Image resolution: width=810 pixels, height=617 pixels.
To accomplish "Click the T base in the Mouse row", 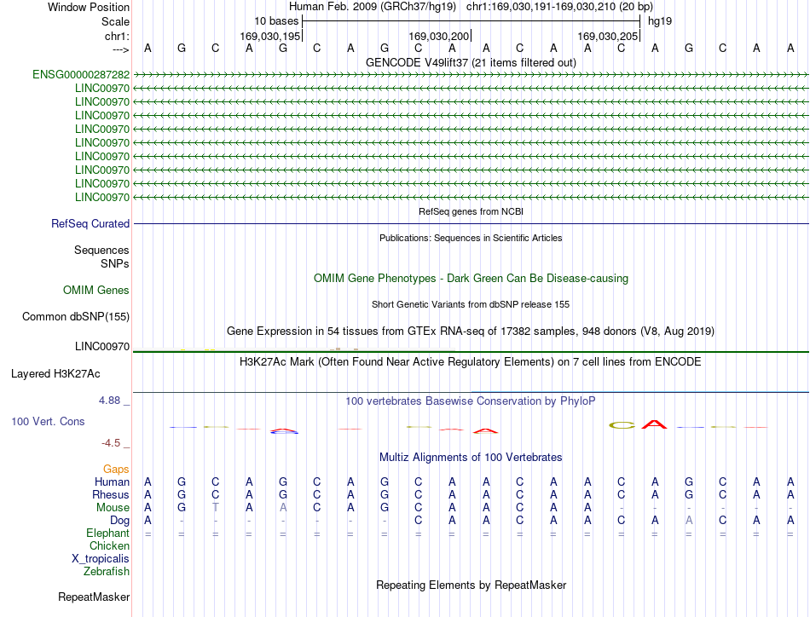I will click(216, 508).
